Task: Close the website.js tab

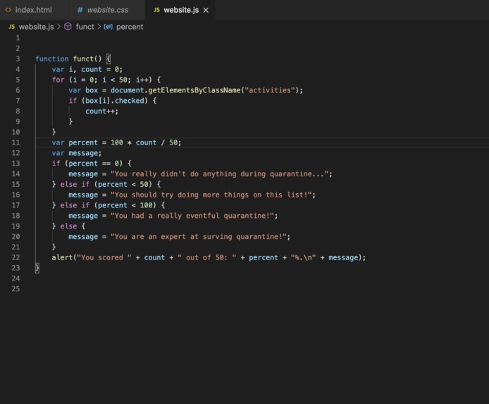Action: 206,11
